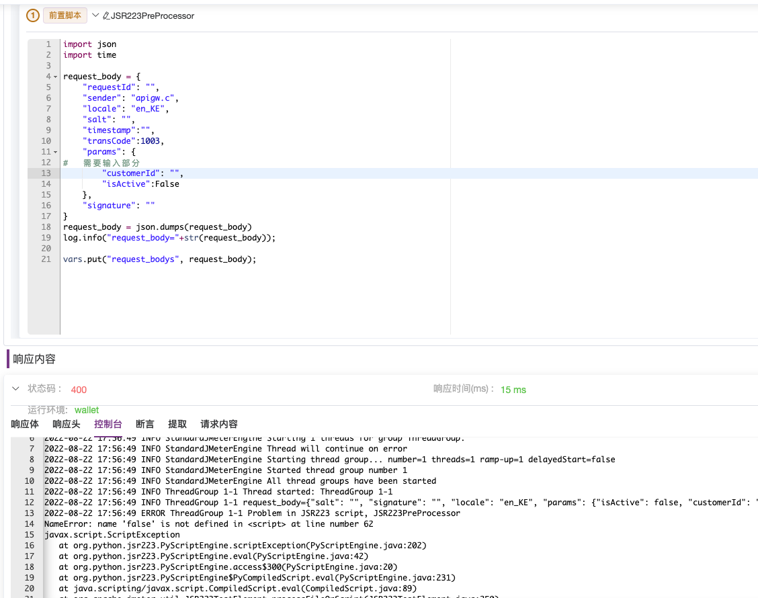Click the step number 1 circle badge
Viewport: 758px width, 598px height.
33,15
